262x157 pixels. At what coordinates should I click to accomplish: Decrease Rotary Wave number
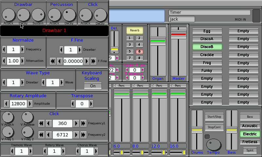45,151
